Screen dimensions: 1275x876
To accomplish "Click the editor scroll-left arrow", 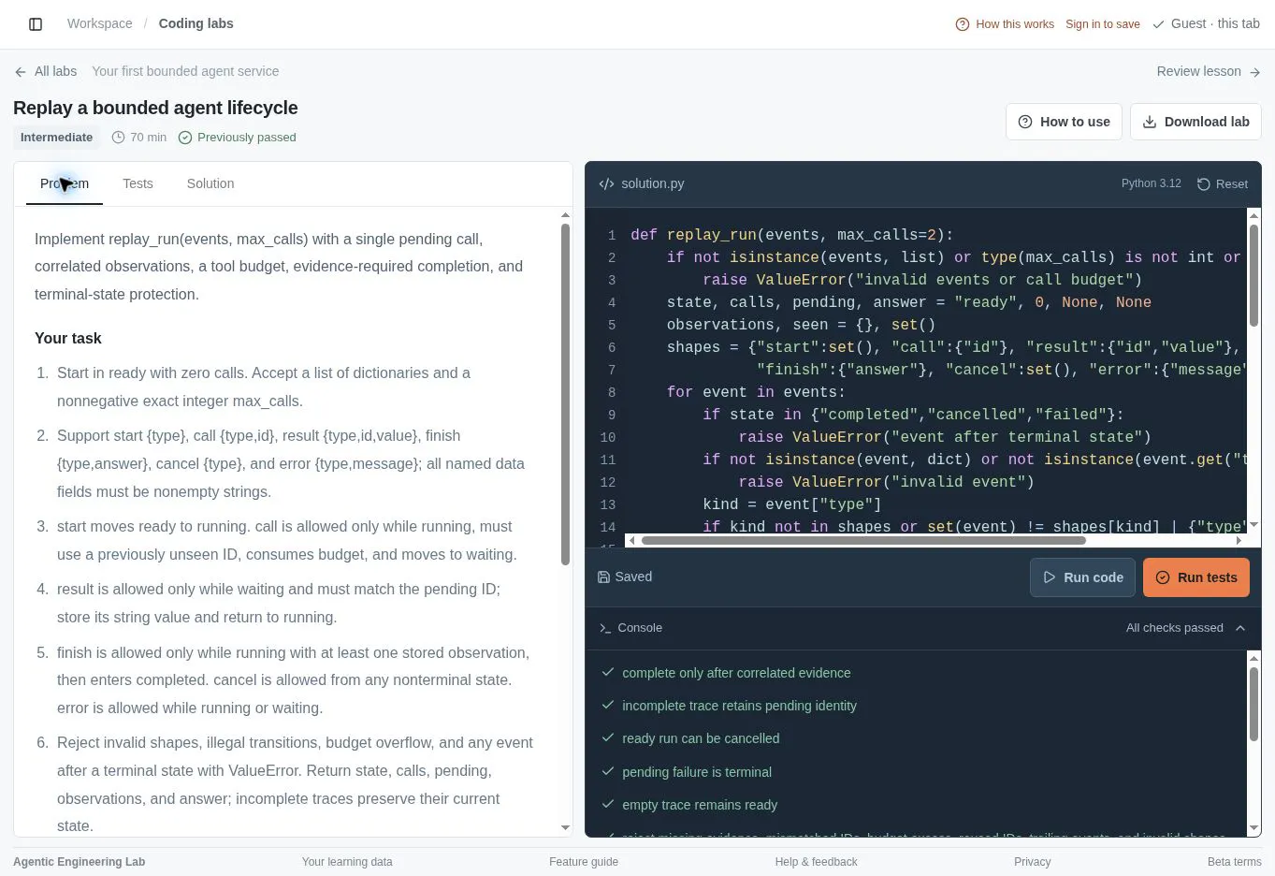I will [x=632, y=540].
